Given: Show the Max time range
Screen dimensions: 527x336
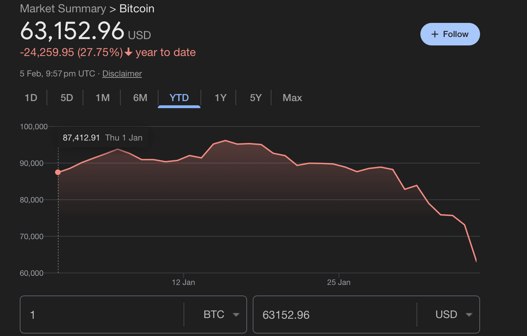Looking at the screenshot, I should pos(292,98).
